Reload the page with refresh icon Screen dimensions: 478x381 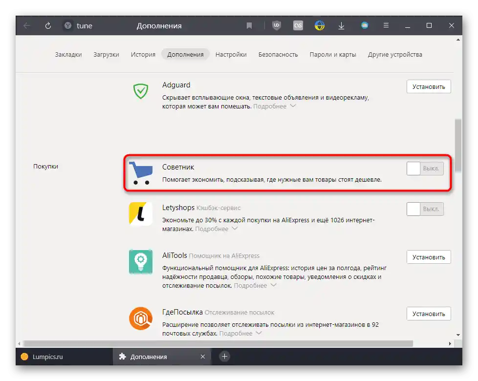pos(48,25)
